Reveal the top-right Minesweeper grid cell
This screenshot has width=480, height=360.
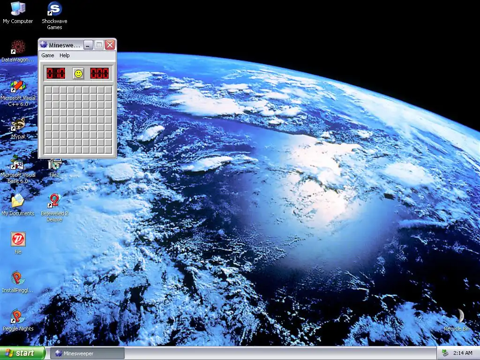[x=108, y=90]
